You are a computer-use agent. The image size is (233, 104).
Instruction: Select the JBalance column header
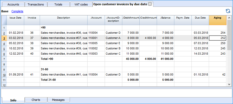pos(165,20)
